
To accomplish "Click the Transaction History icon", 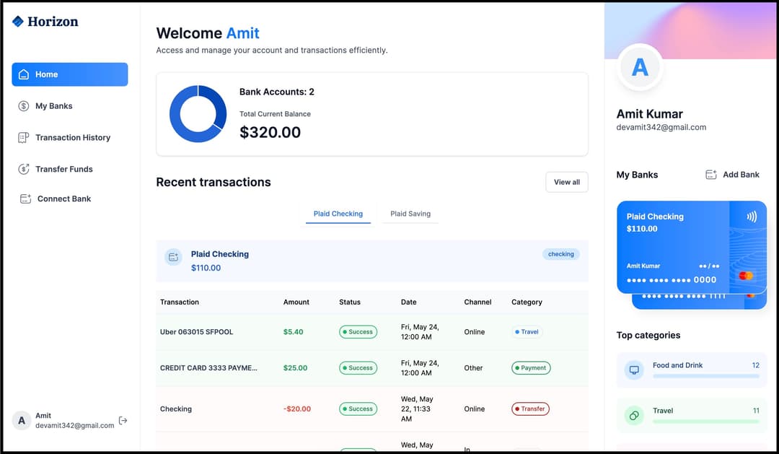I will [24, 137].
